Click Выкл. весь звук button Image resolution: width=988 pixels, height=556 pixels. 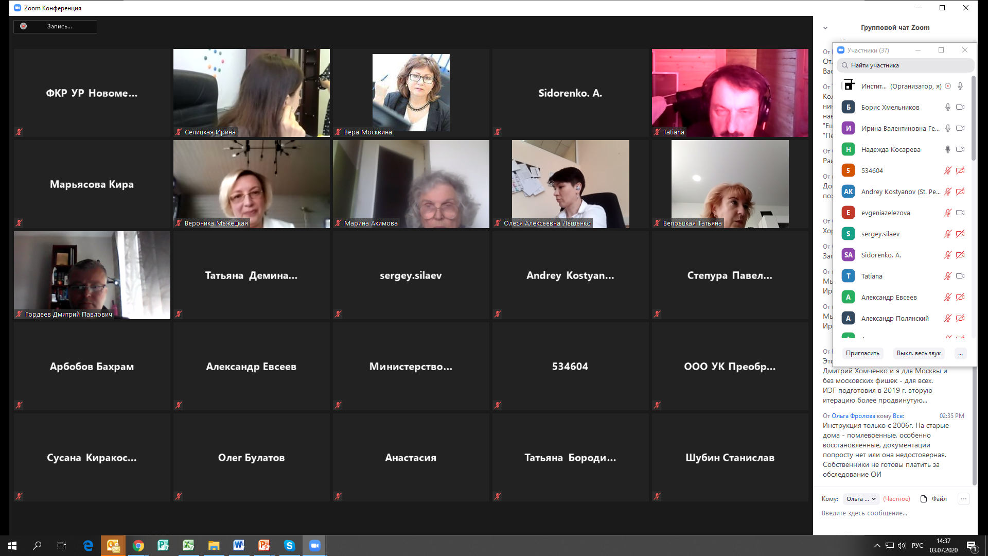[x=919, y=353]
